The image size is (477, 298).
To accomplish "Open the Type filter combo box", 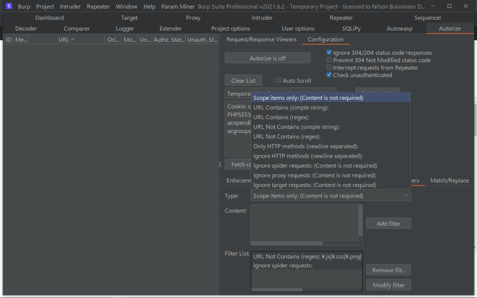I will tap(331, 195).
